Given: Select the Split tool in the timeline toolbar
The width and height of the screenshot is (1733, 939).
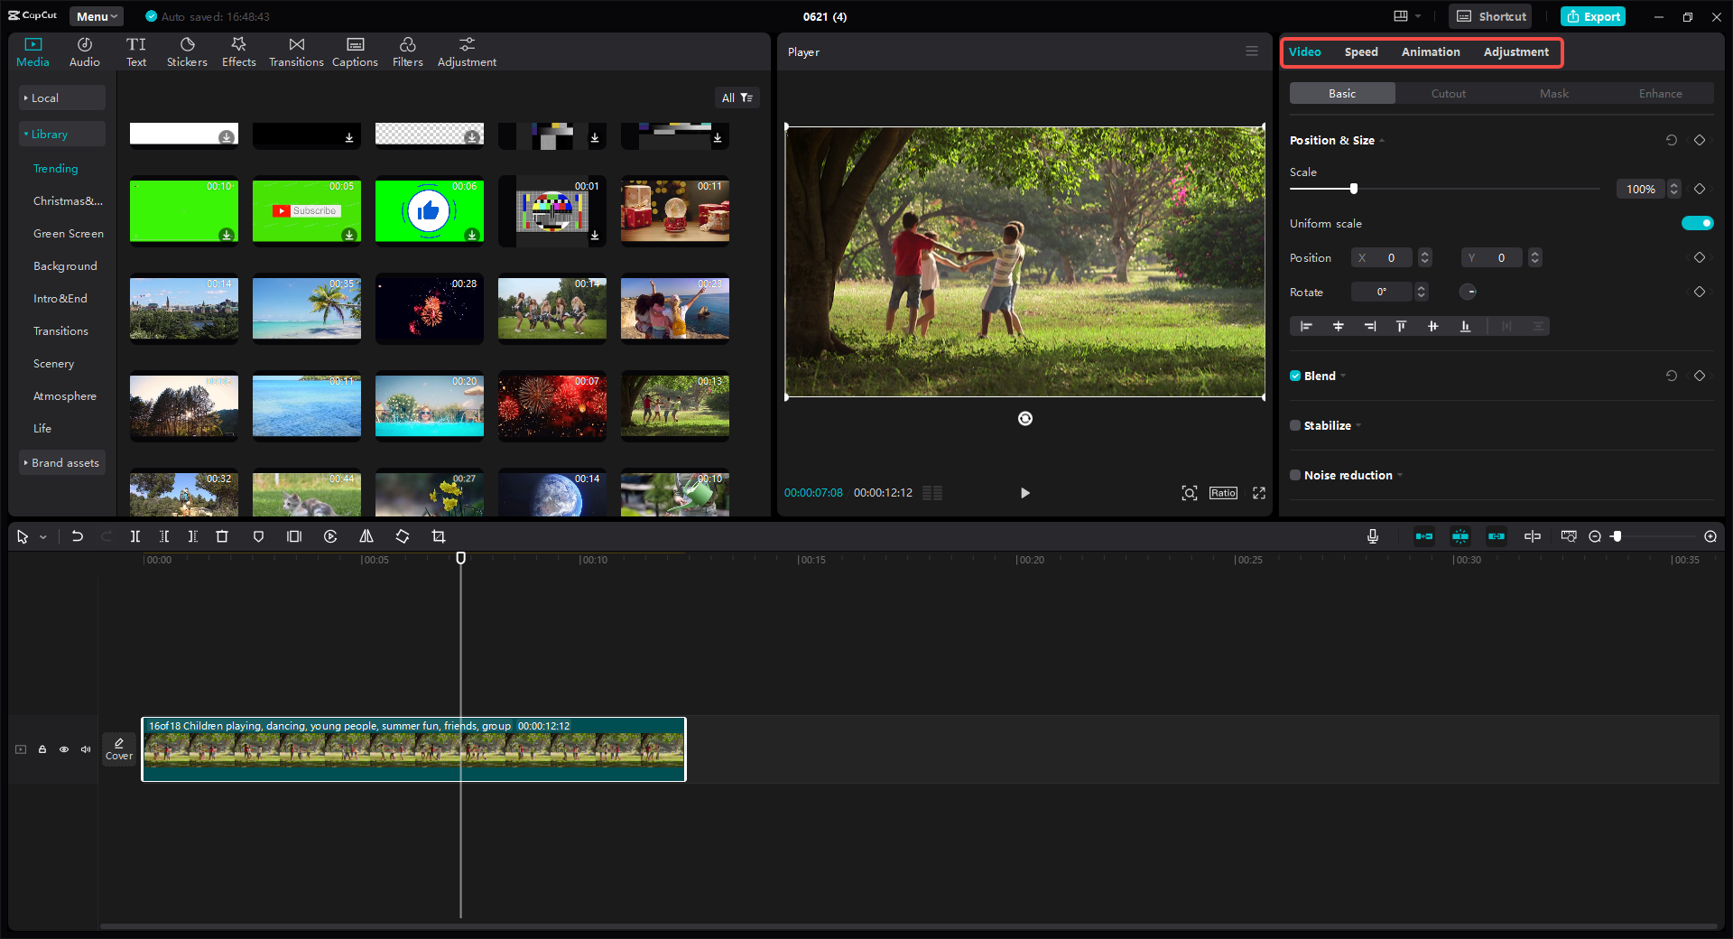Looking at the screenshot, I should tap(135, 536).
